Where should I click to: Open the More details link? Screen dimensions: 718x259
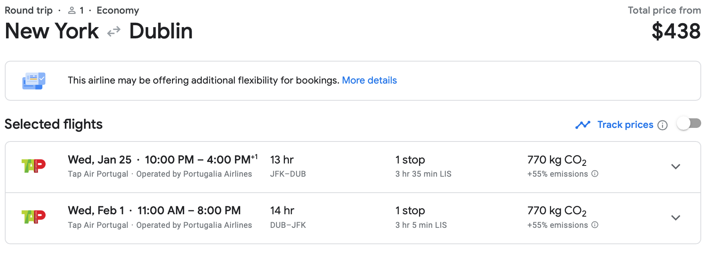coord(369,80)
